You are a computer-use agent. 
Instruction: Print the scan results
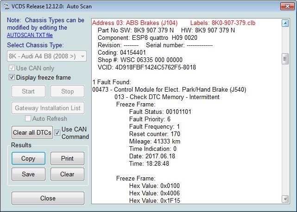click(67, 158)
